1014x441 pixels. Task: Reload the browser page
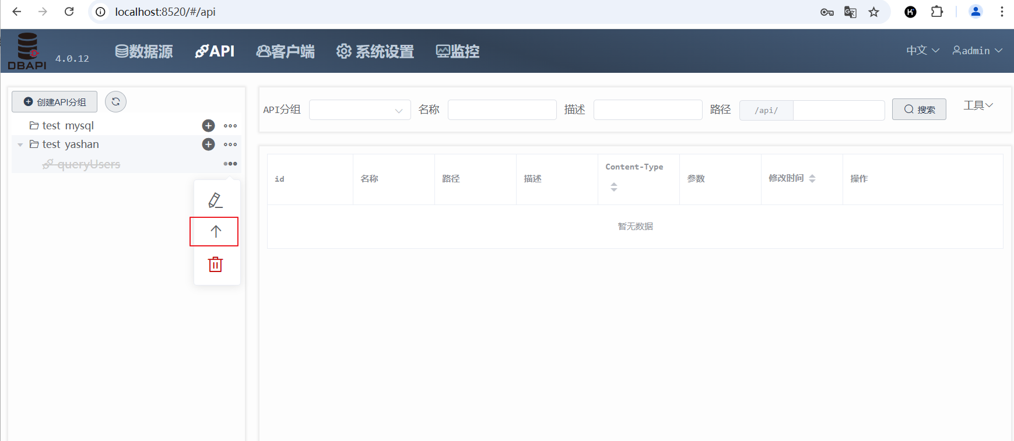pyautogui.click(x=69, y=12)
